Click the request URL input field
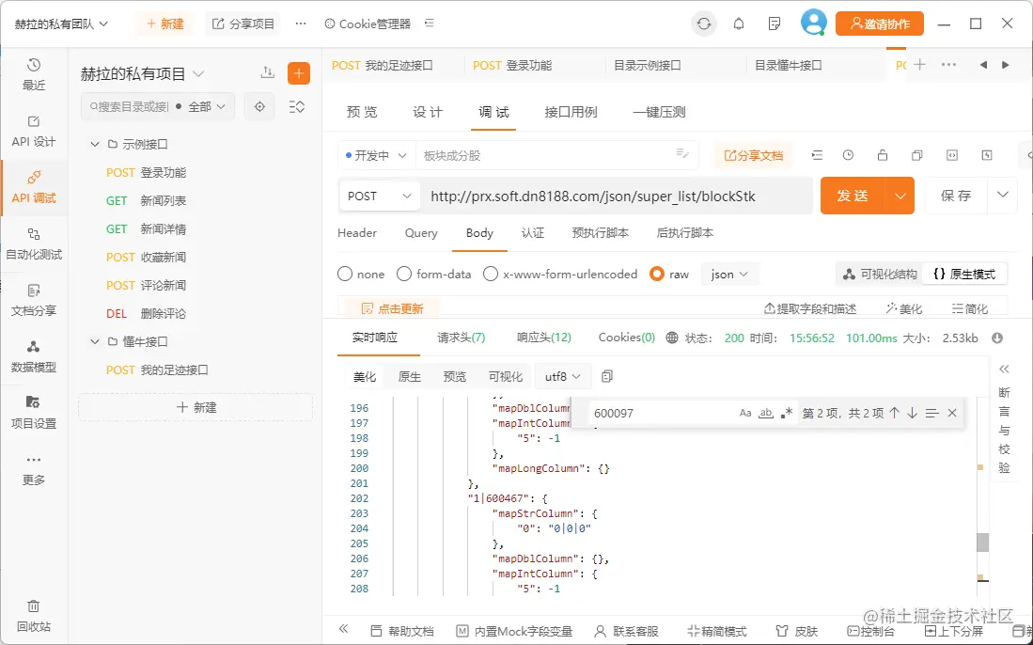This screenshot has width=1033, height=645. [x=616, y=197]
